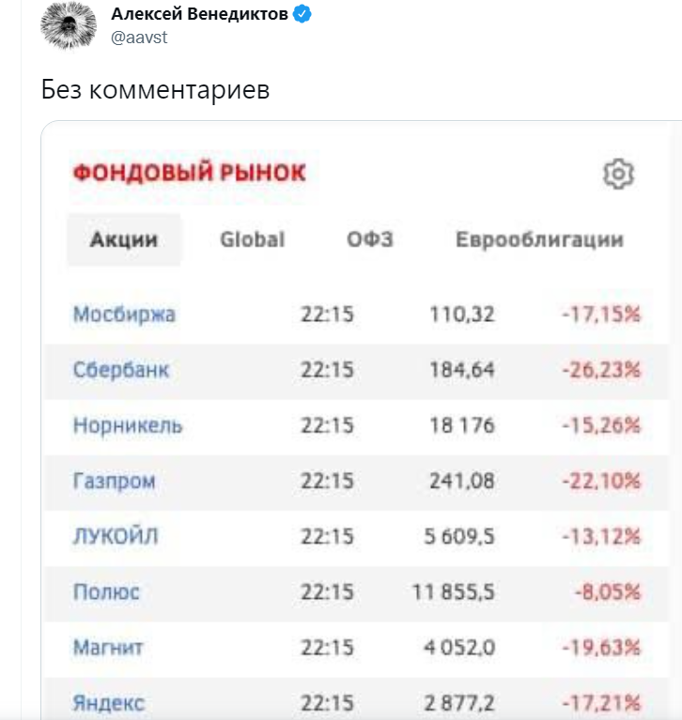Click the Магнит stock link
This screenshot has width=682, height=720.
click(x=108, y=647)
